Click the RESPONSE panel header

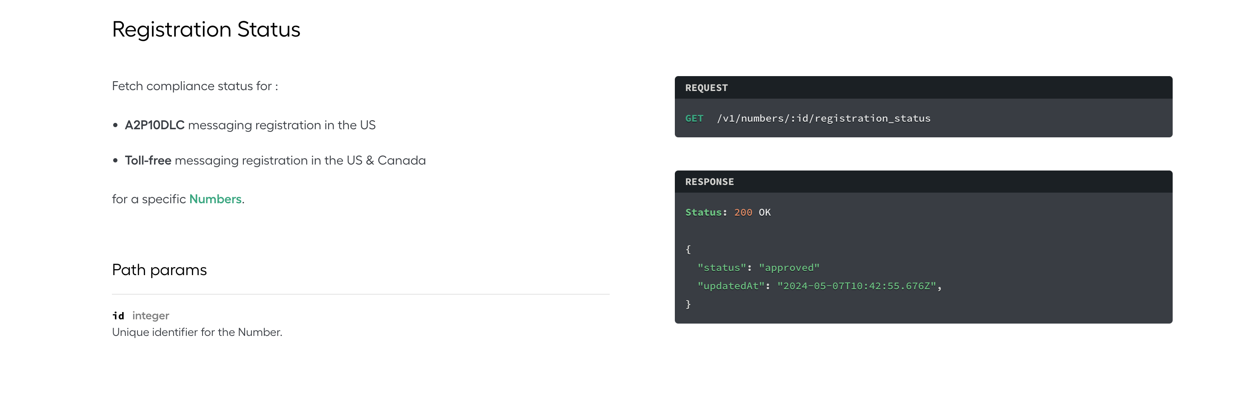[923, 182]
